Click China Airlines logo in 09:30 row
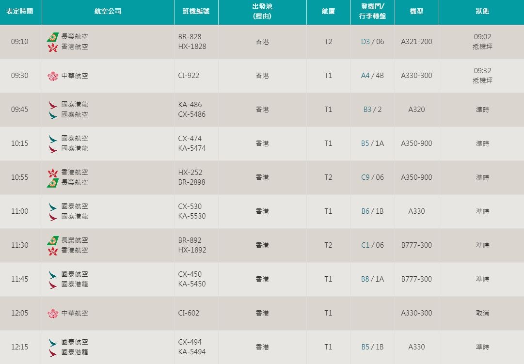This screenshot has width=524, height=364. point(52,76)
